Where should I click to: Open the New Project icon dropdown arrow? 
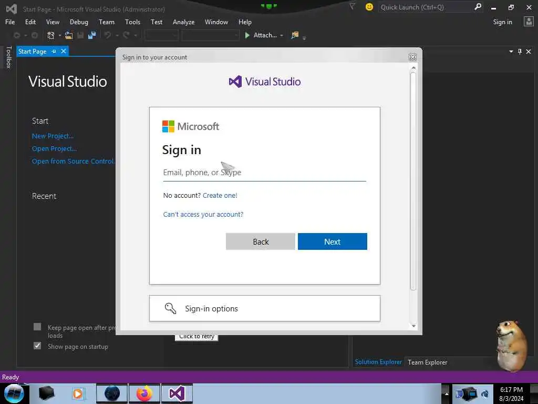pyautogui.click(x=60, y=35)
